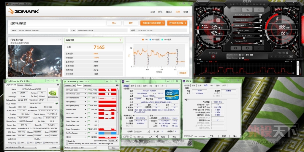Click the help '?' icon beside 有效分数
The width and height of the screenshot is (304, 152).
tap(121, 40)
